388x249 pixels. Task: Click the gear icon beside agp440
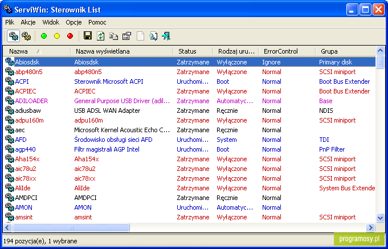(x=10, y=149)
